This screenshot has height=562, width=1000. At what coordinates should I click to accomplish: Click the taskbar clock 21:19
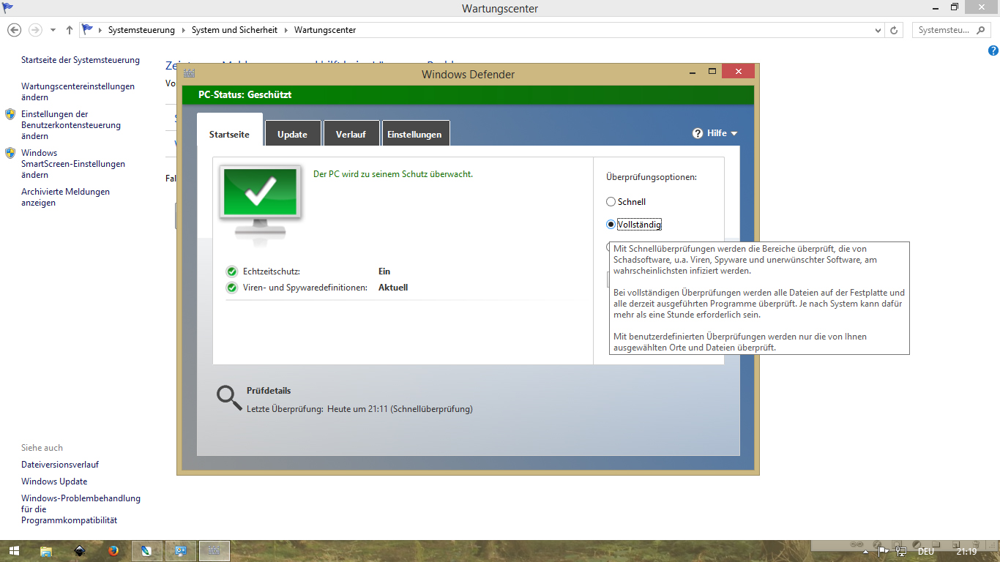point(966,552)
